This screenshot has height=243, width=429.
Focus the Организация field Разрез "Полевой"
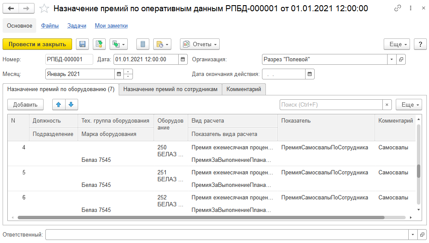coord(325,60)
